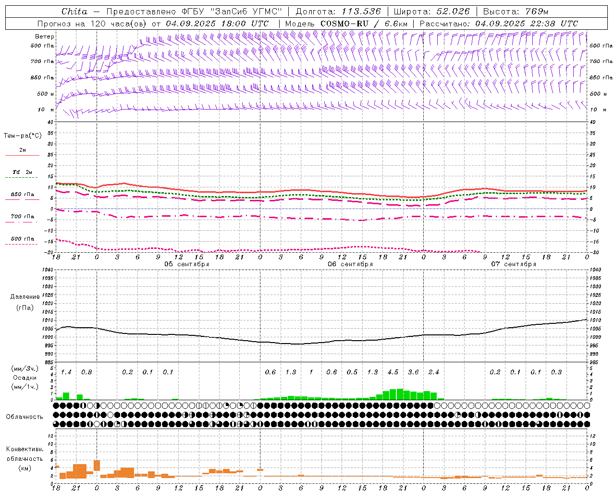Click the 700 гПа temperature legend entry
Image resolution: width=615 pixels, height=492 pixels.
click(23, 216)
